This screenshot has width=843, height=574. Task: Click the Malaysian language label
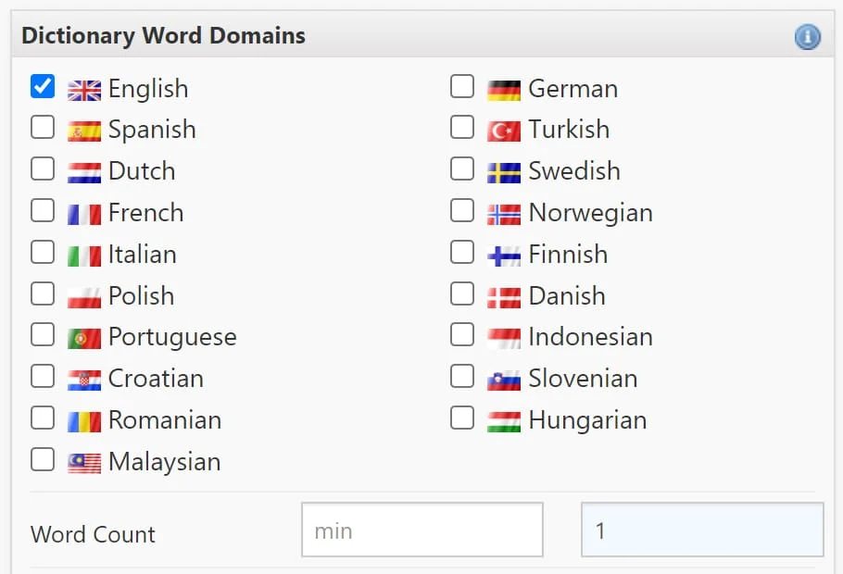[165, 462]
